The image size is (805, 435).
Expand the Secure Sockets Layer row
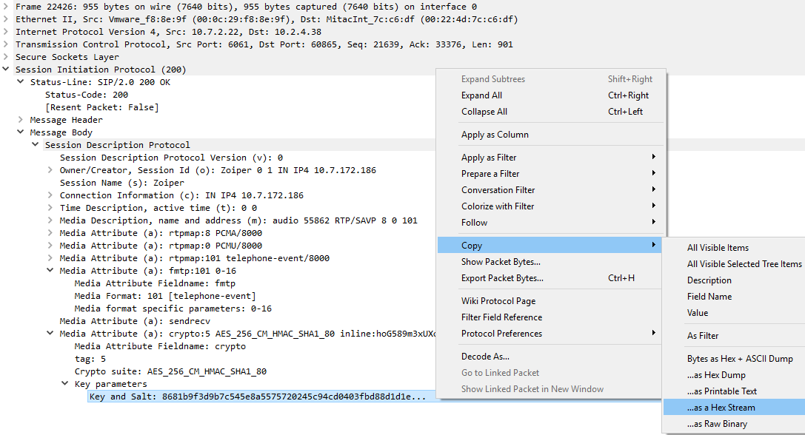[6, 57]
